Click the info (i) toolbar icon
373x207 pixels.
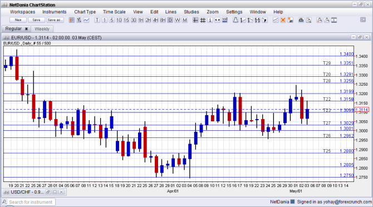(x=210, y=20)
